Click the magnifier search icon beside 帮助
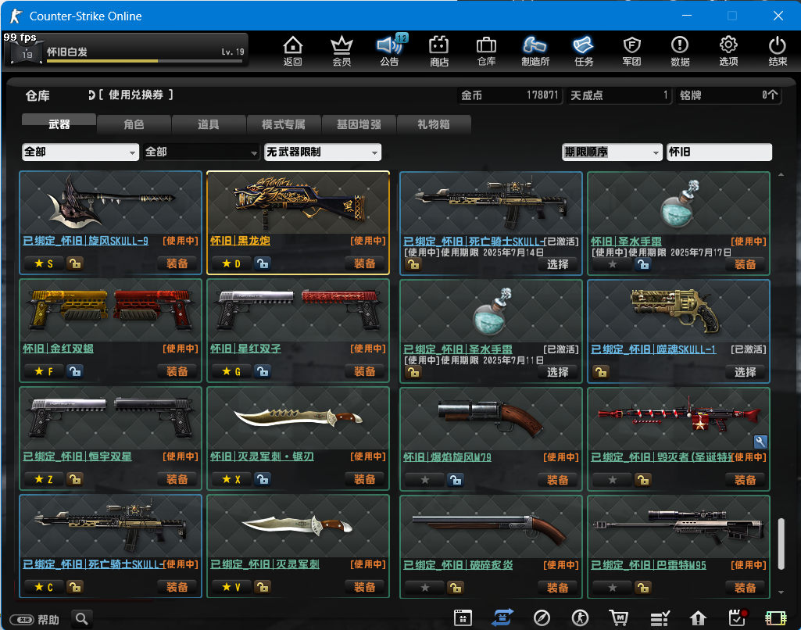Image resolution: width=801 pixels, height=630 pixels. coord(82,619)
